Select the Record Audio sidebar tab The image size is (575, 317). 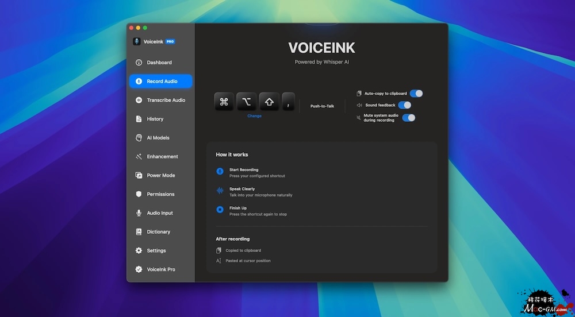[161, 82]
